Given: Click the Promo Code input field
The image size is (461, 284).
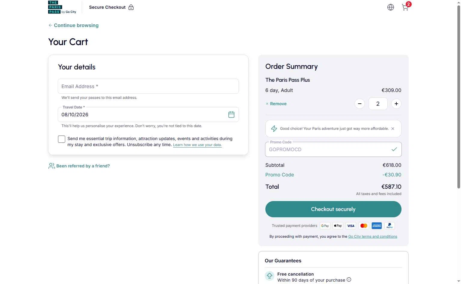Looking at the screenshot, I should (x=333, y=149).
